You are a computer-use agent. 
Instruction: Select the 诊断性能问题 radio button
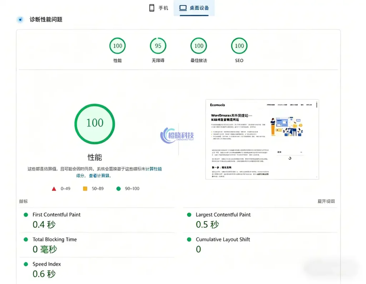pos(20,20)
